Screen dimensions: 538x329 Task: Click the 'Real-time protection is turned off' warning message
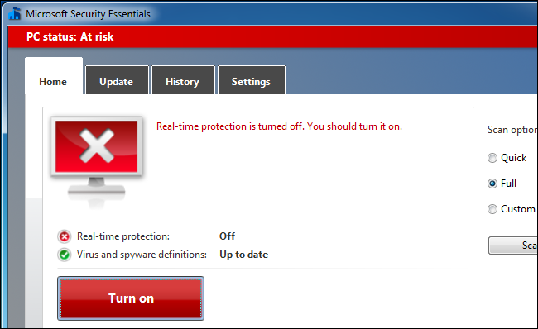279,126
